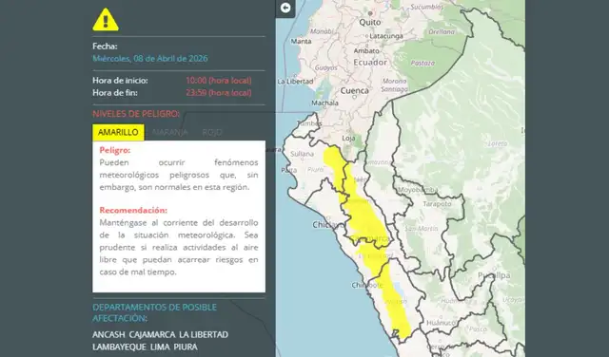Click the Moyobamba label on the map
The width and height of the screenshot is (609, 357).
tap(419, 190)
